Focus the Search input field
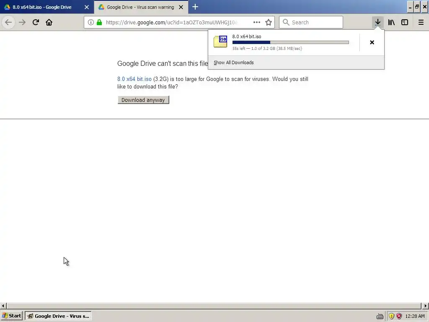 [311, 22]
